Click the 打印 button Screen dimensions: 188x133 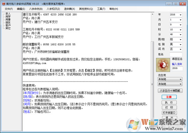pos(169,108)
